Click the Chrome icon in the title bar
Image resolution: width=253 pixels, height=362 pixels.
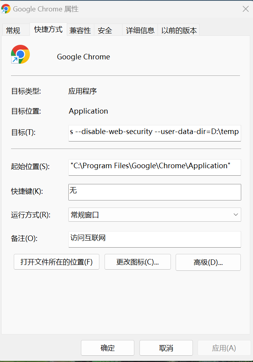(6, 9)
